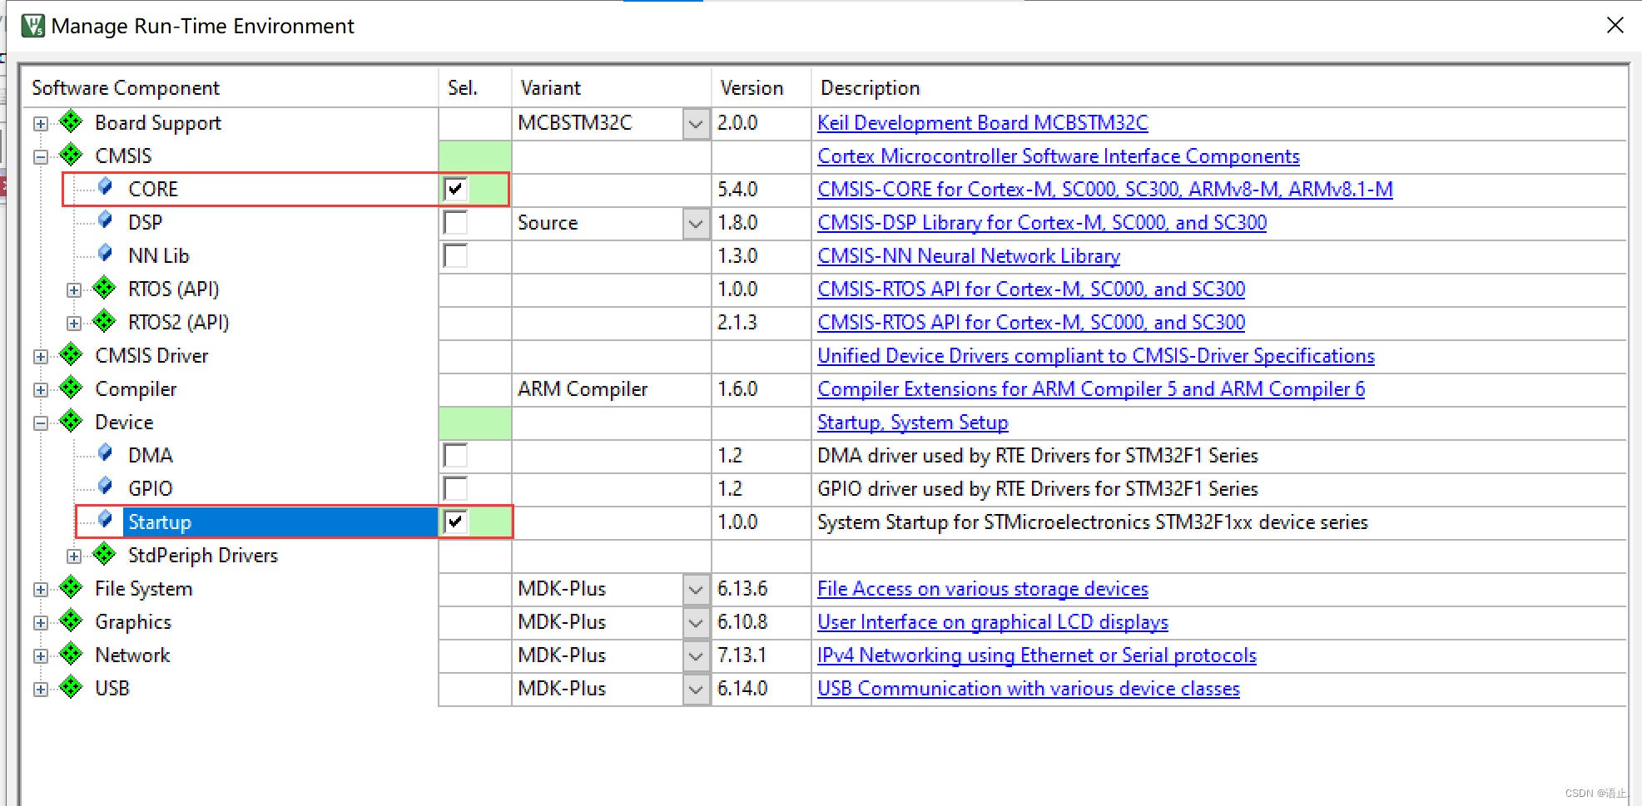
Task: Click the CORE blue component icon
Action: (105, 187)
